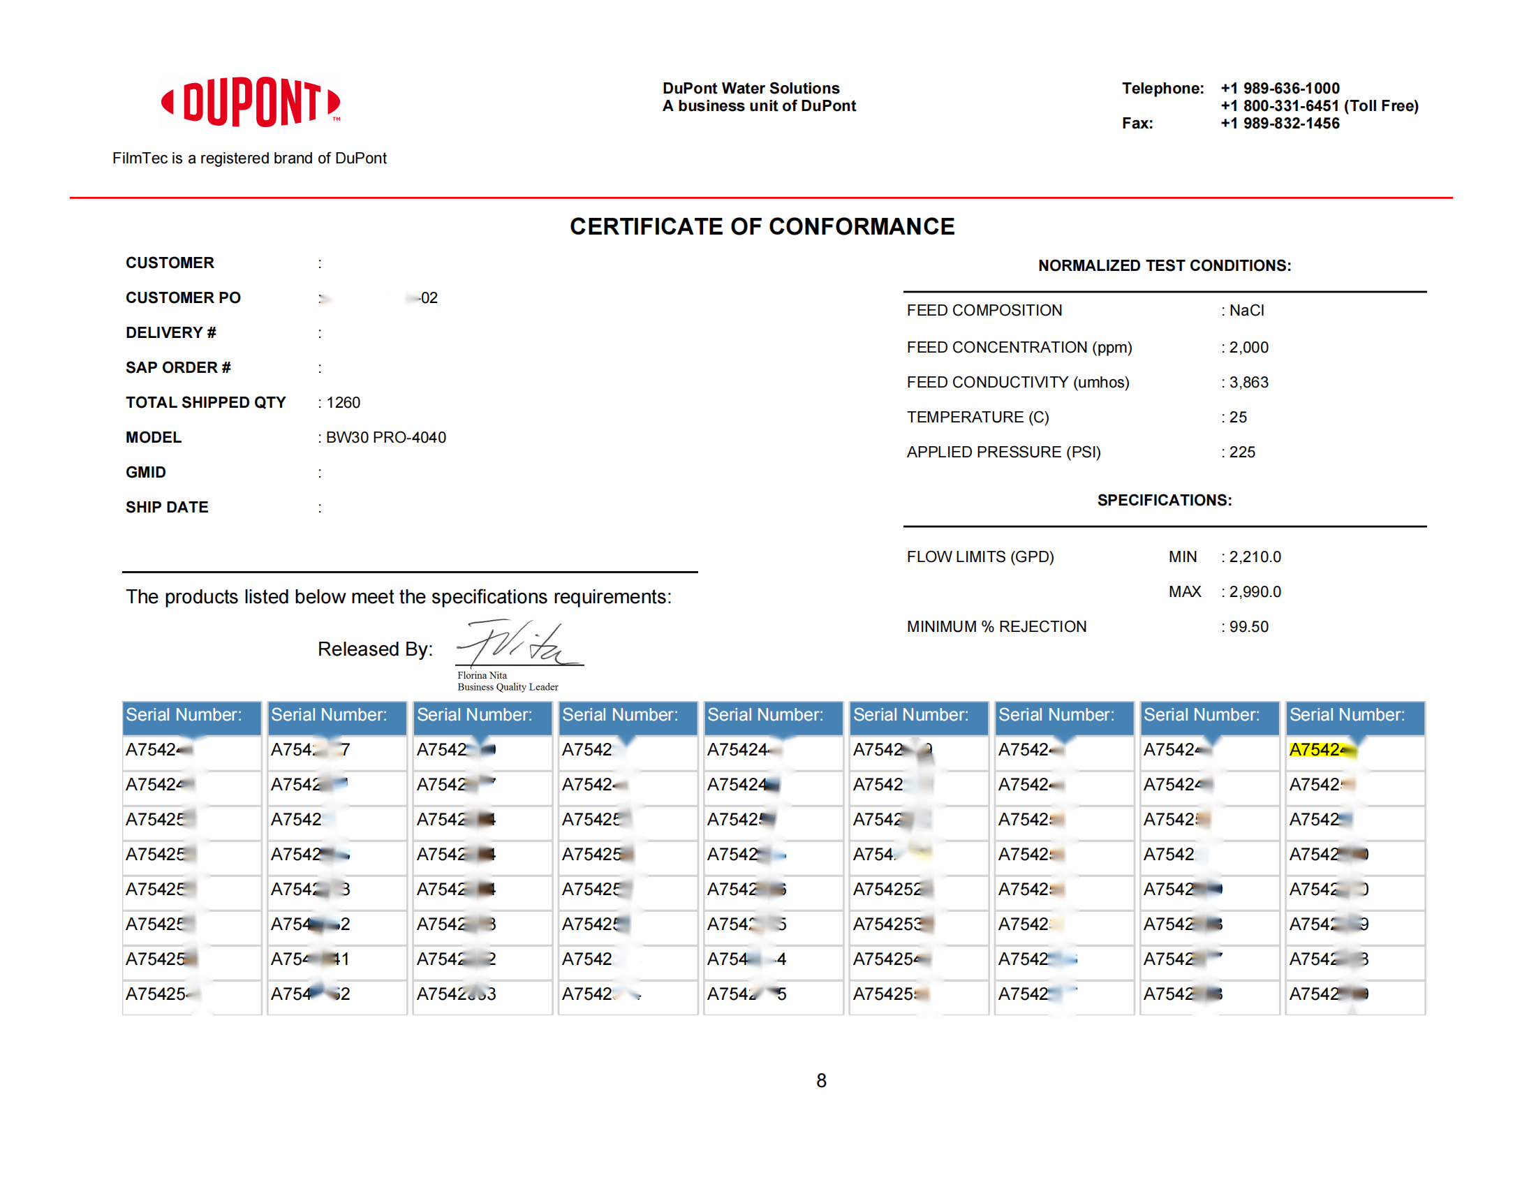
Task: Click 'APPLIED PRESSURE (PSI)' label
Action: point(1003,452)
